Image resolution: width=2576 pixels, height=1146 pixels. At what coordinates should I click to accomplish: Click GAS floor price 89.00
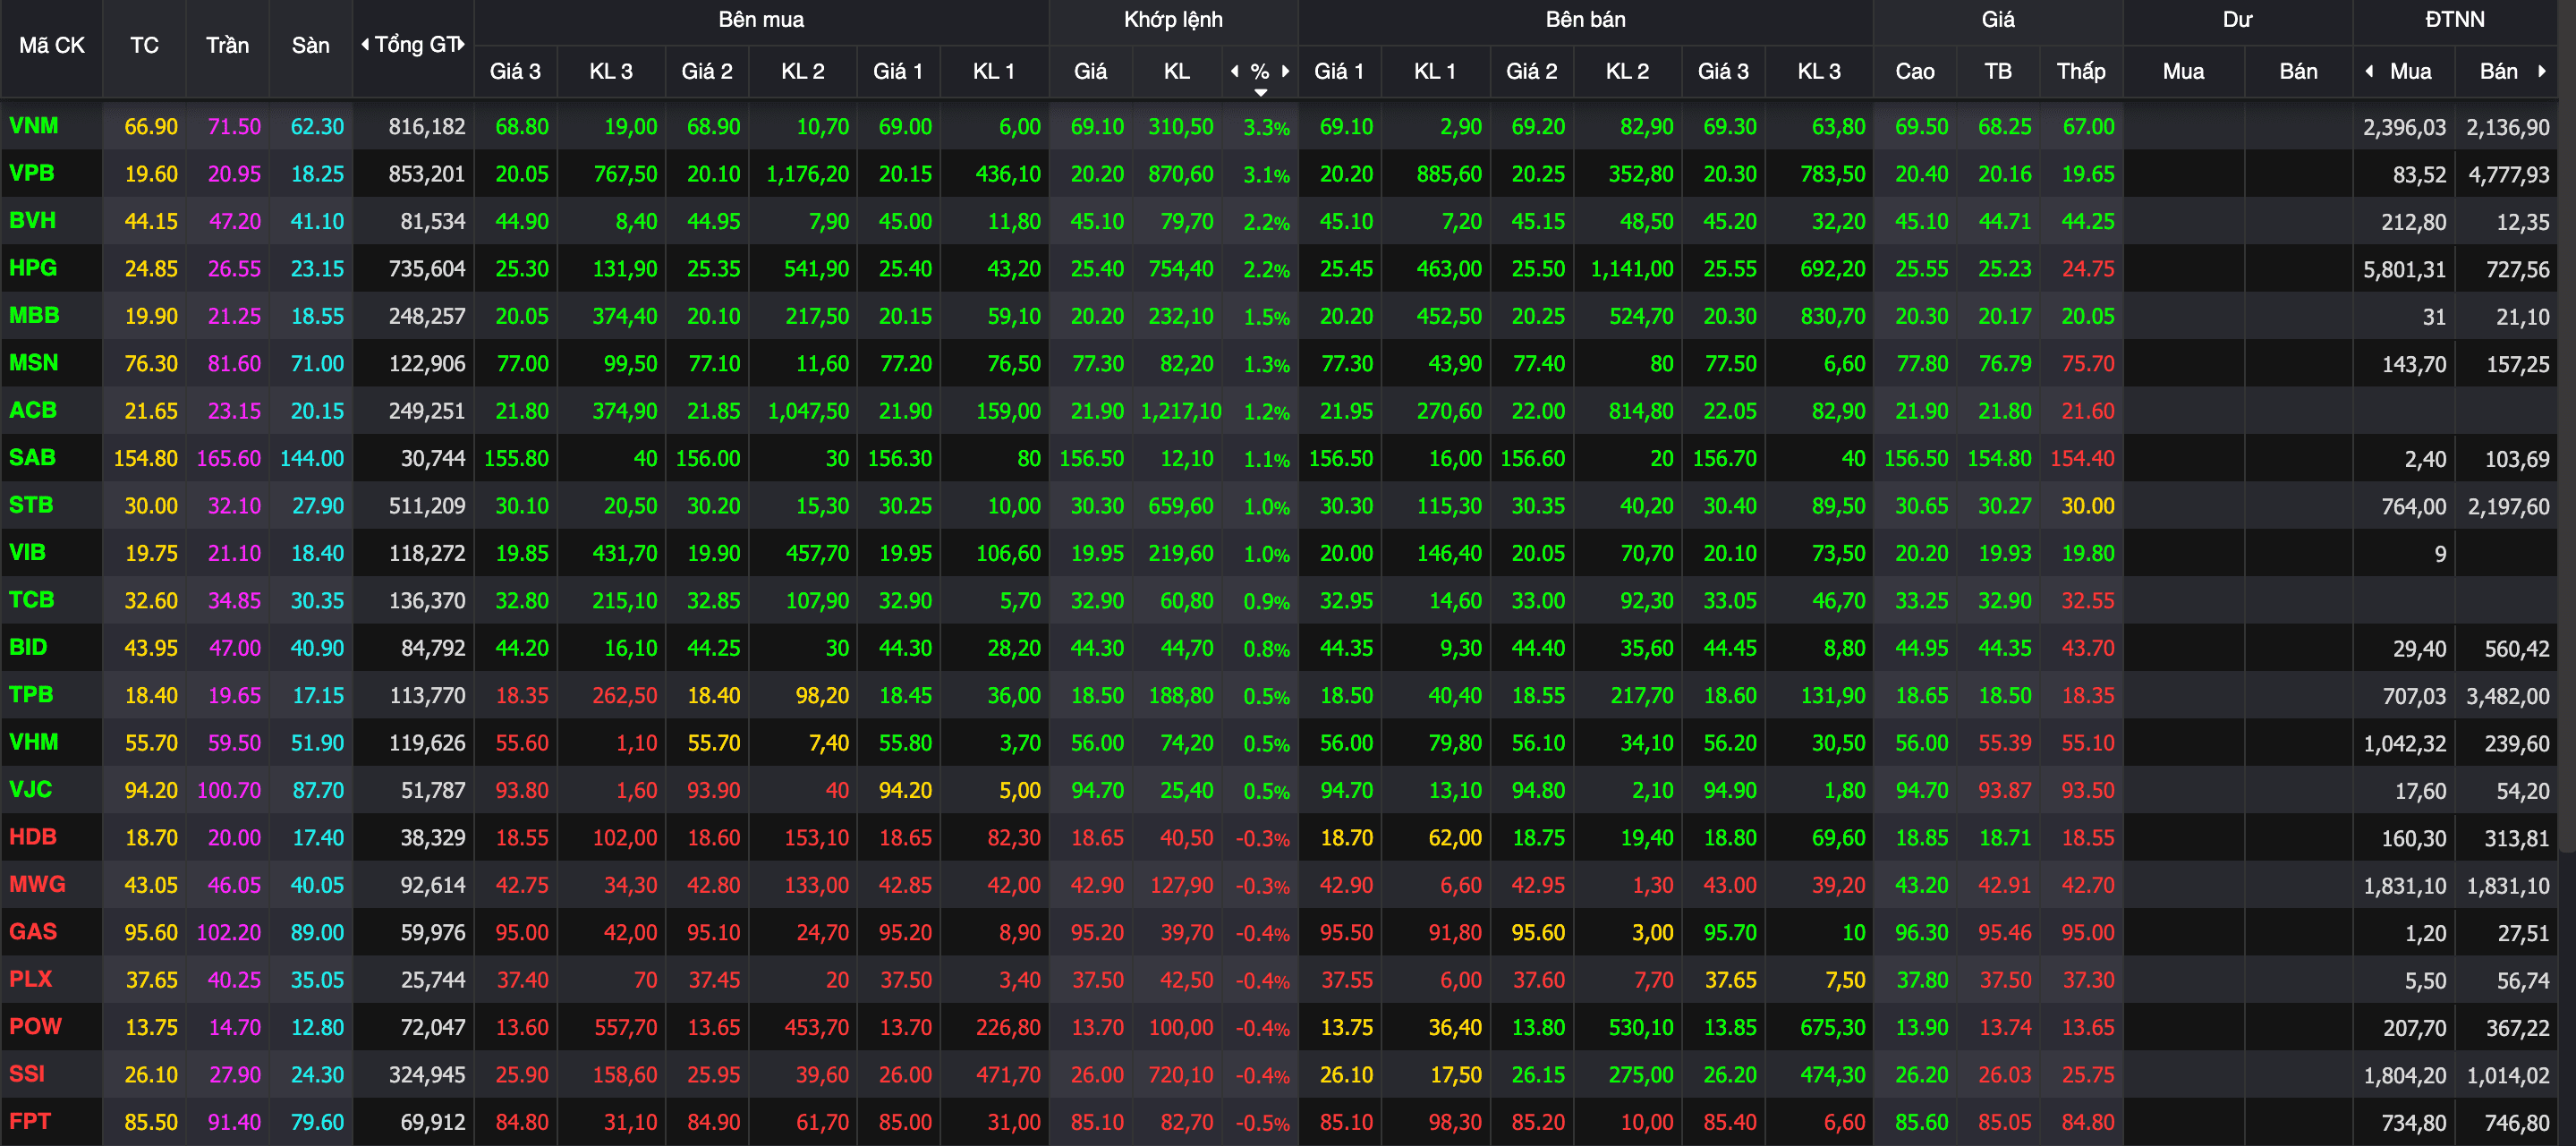tap(317, 932)
